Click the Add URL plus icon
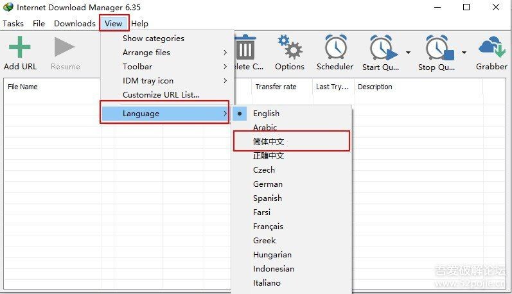The image size is (512, 294). [20, 48]
